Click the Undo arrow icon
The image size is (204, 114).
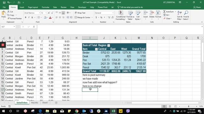click(x=9, y=3)
